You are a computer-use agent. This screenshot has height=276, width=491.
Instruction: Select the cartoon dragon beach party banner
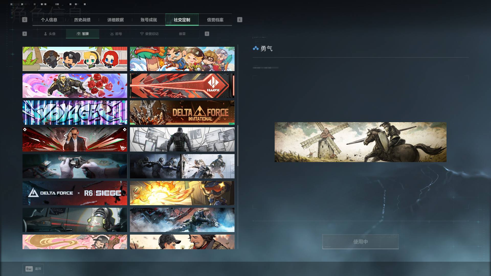coord(182,59)
